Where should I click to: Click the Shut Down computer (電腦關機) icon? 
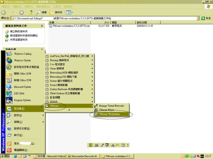9,150
